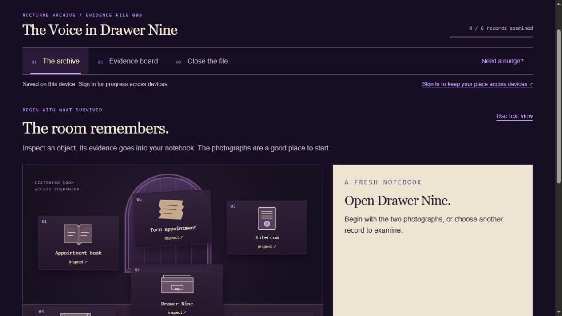Click the "Saved on this device" notice
The height and width of the screenshot is (316, 562).
pyautogui.click(x=96, y=84)
